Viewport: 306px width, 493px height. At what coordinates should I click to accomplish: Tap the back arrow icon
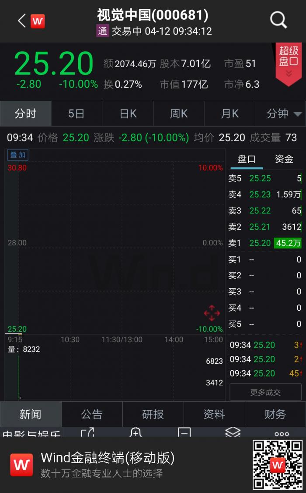21,21
